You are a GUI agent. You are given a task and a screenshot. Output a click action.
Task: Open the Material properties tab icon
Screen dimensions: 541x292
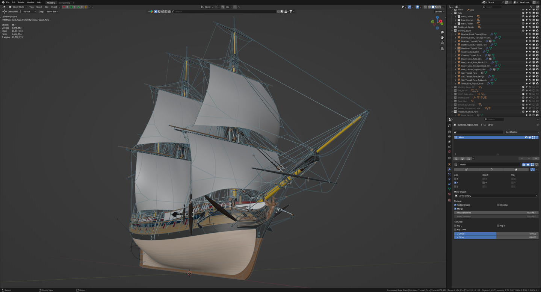(x=449, y=194)
